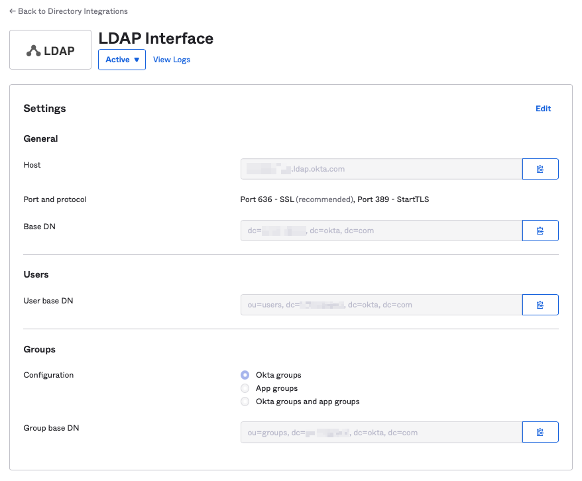The height and width of the screenshot is (481, 582).
Task: Go Back to Directory Integrations
Action: pos(68,11)
